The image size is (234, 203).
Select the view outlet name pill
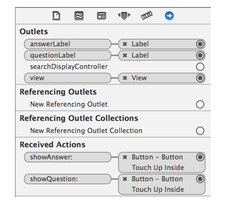click(x=67, y=78)
